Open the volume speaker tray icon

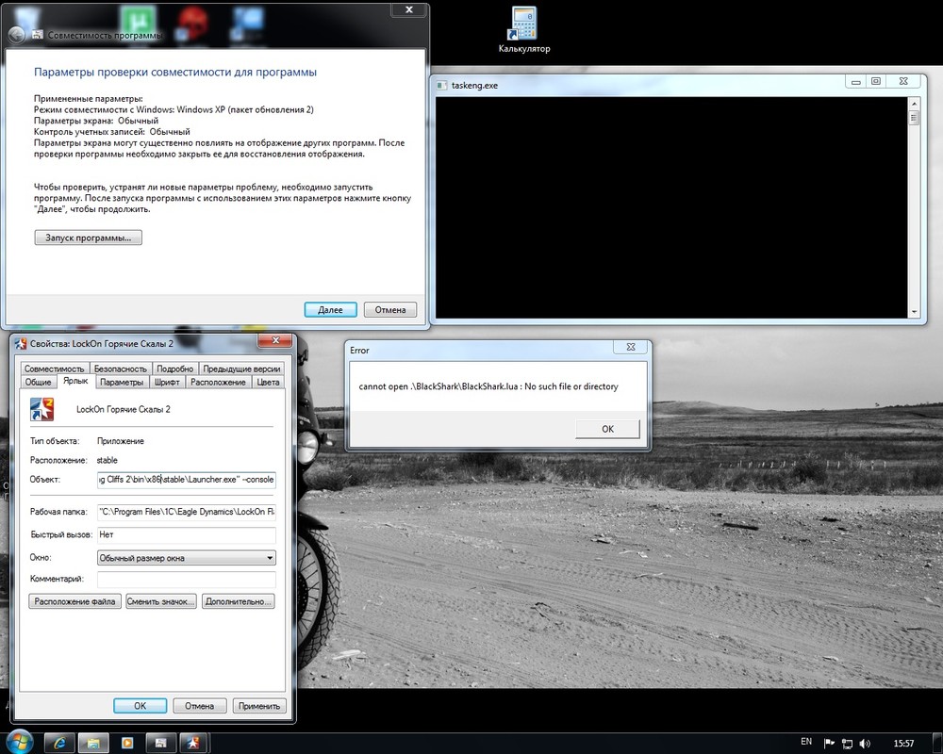(x=866, y=744)
